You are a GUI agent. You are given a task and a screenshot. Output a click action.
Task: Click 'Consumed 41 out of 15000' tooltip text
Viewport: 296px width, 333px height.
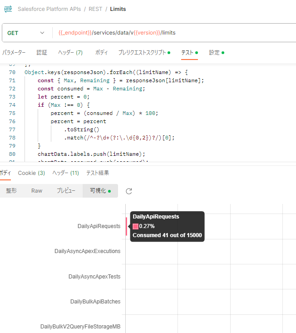tap(167, 235)
